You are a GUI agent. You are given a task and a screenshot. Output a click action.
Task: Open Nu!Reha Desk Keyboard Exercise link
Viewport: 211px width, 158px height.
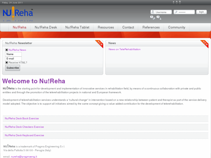pyautogui.click(x=24, y=135)
